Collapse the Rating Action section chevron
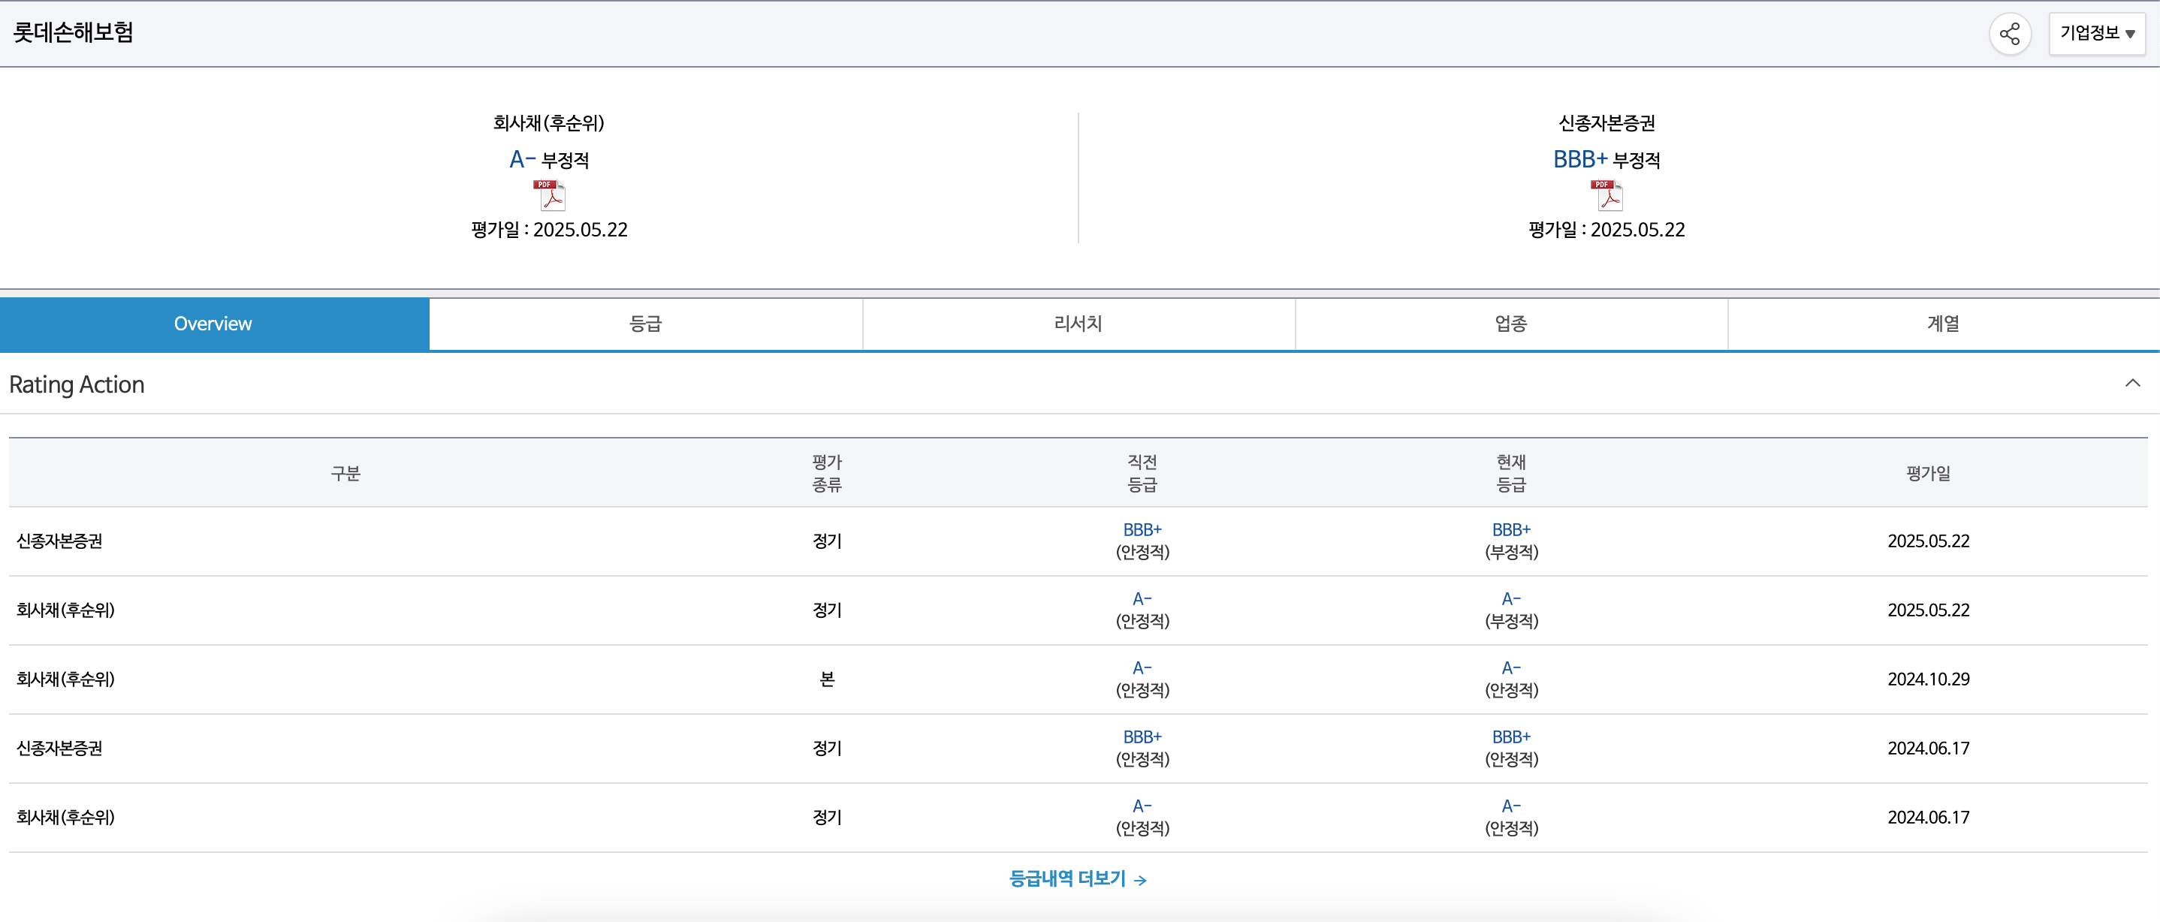 tap(2132, 384)
